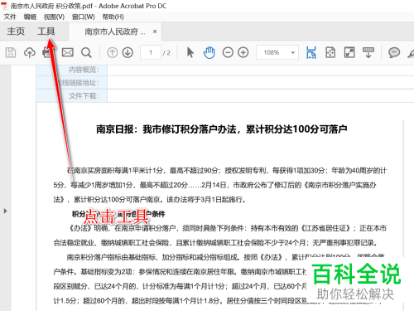
Task: Click the highlight pen icon at toolbar edge
Action: coord(411,52)
